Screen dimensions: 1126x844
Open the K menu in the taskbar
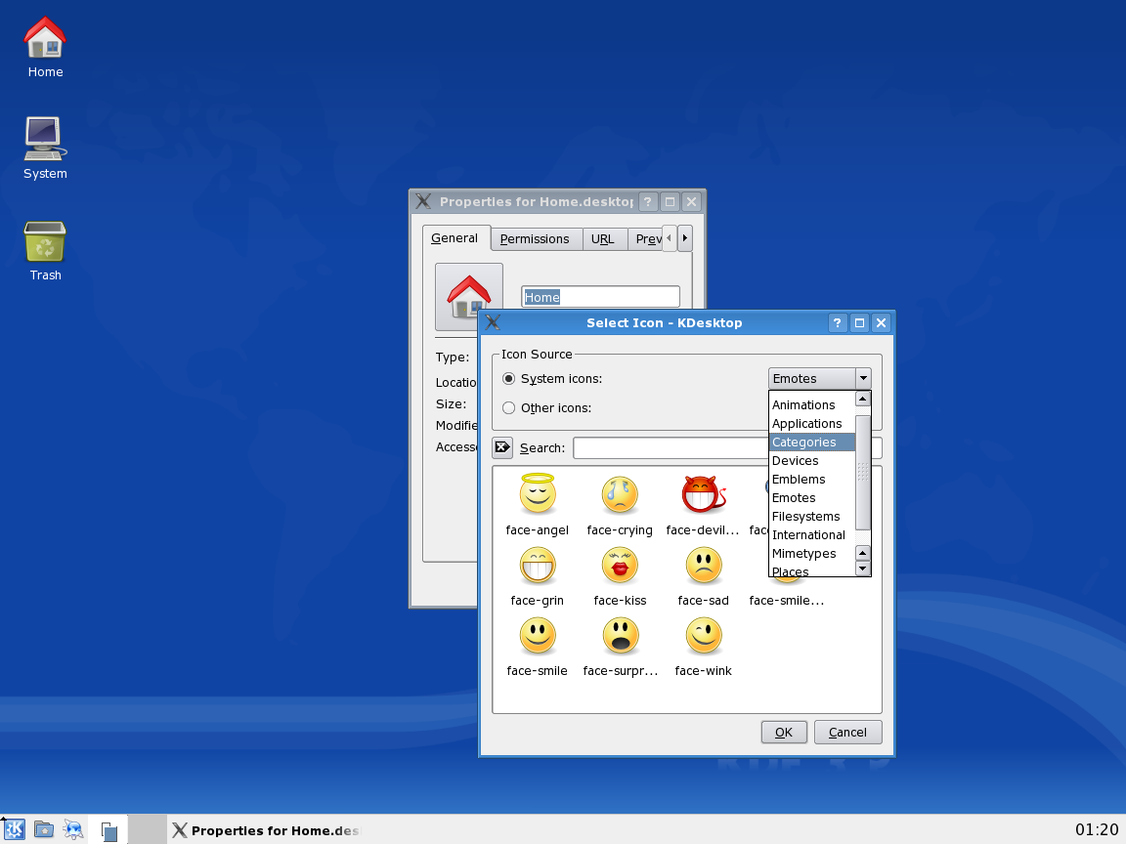point(14,829)
